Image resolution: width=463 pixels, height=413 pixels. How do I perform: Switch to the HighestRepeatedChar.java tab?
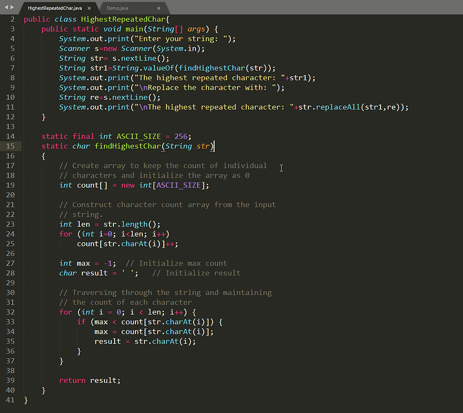click(55, 8)
